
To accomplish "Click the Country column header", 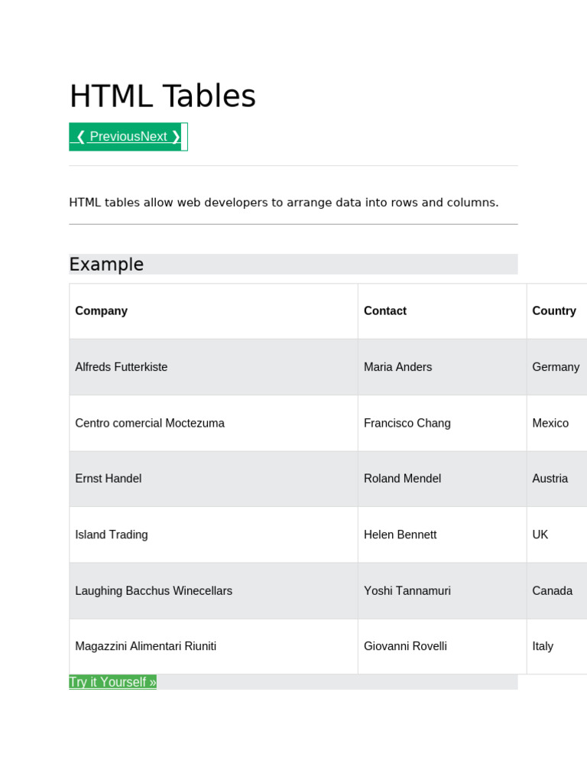I will [554, 311].
